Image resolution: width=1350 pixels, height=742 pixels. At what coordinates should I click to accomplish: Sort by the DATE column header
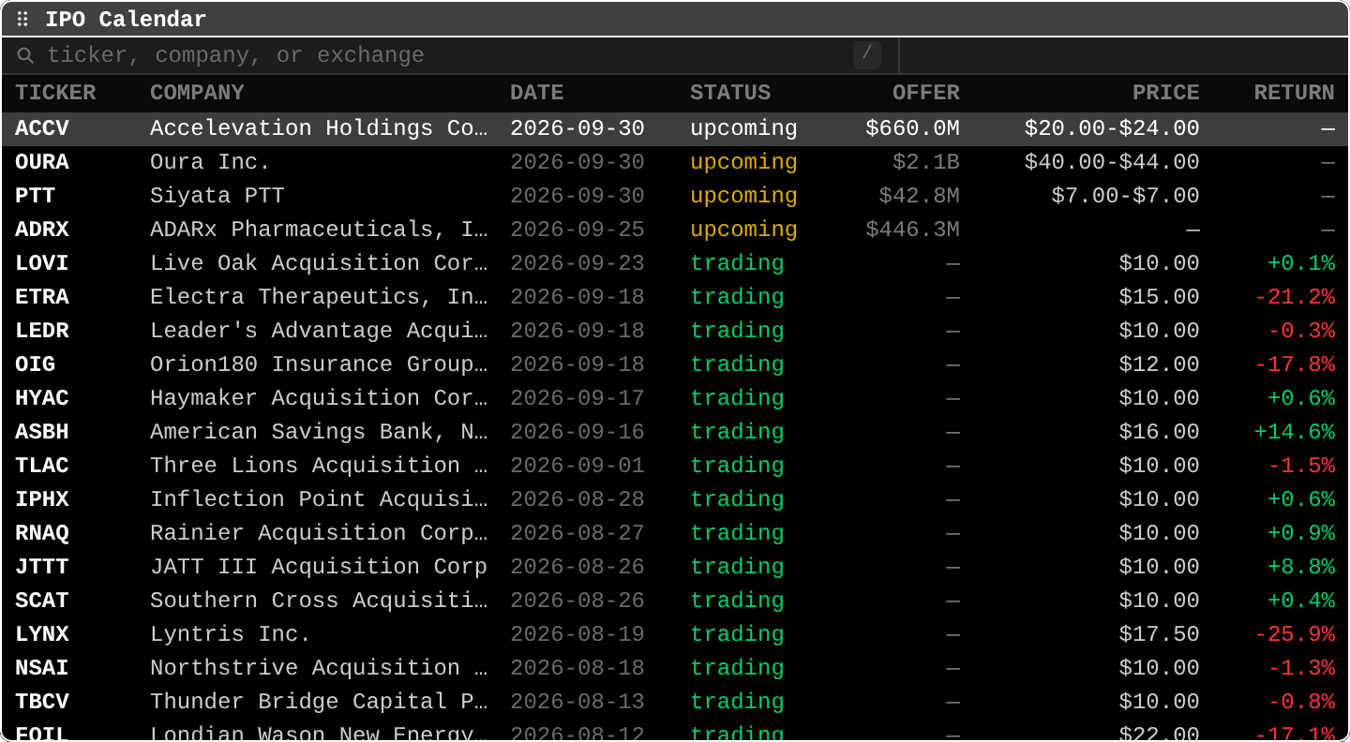tap(537, 93)
